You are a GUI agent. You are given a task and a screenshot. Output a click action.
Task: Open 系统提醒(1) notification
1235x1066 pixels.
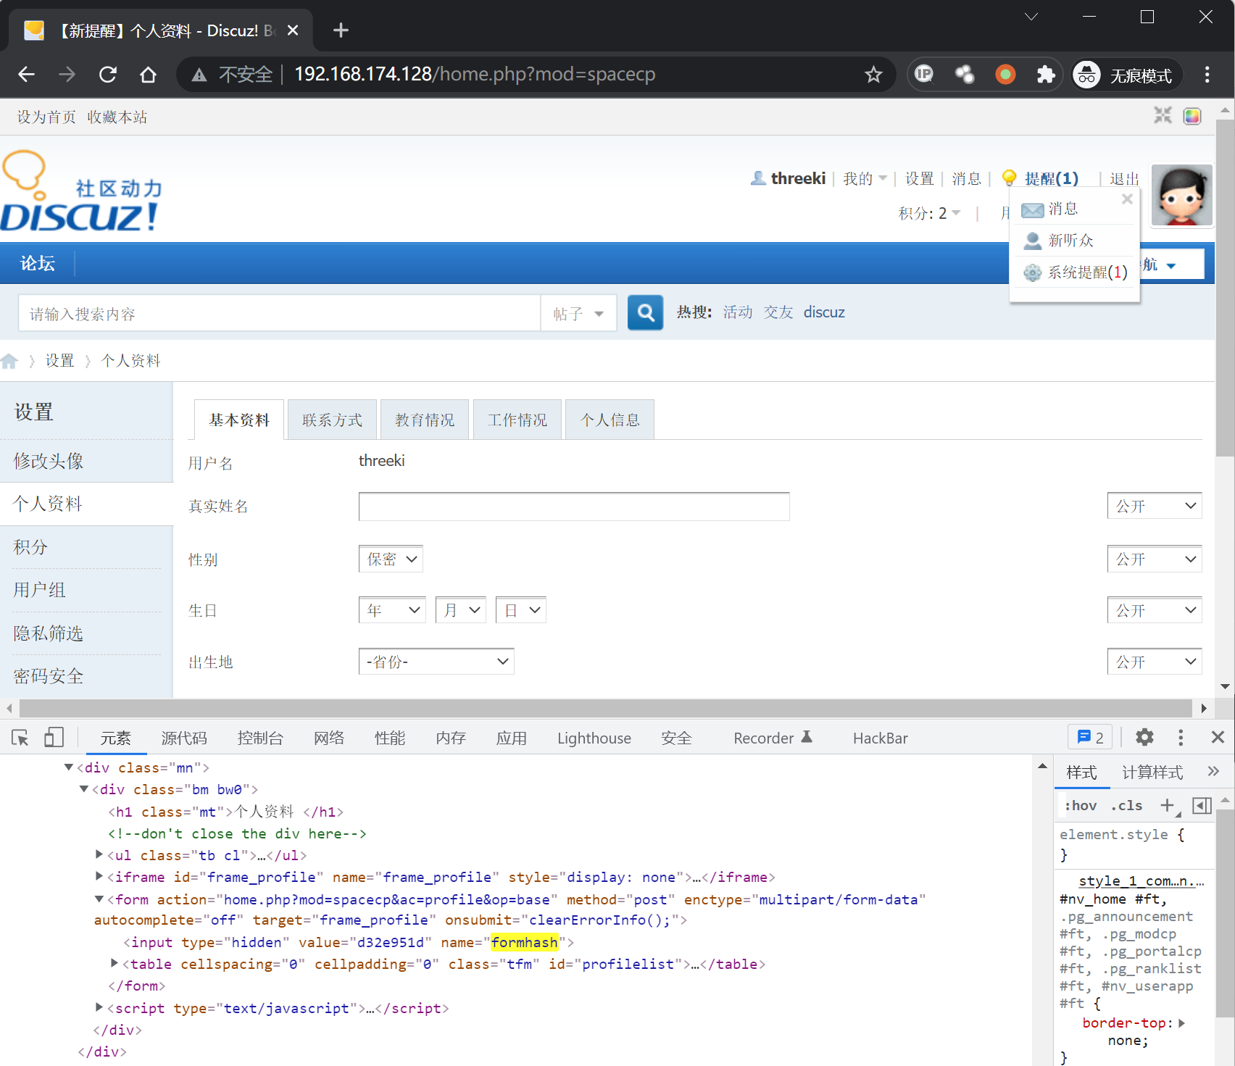point(1087,272)
